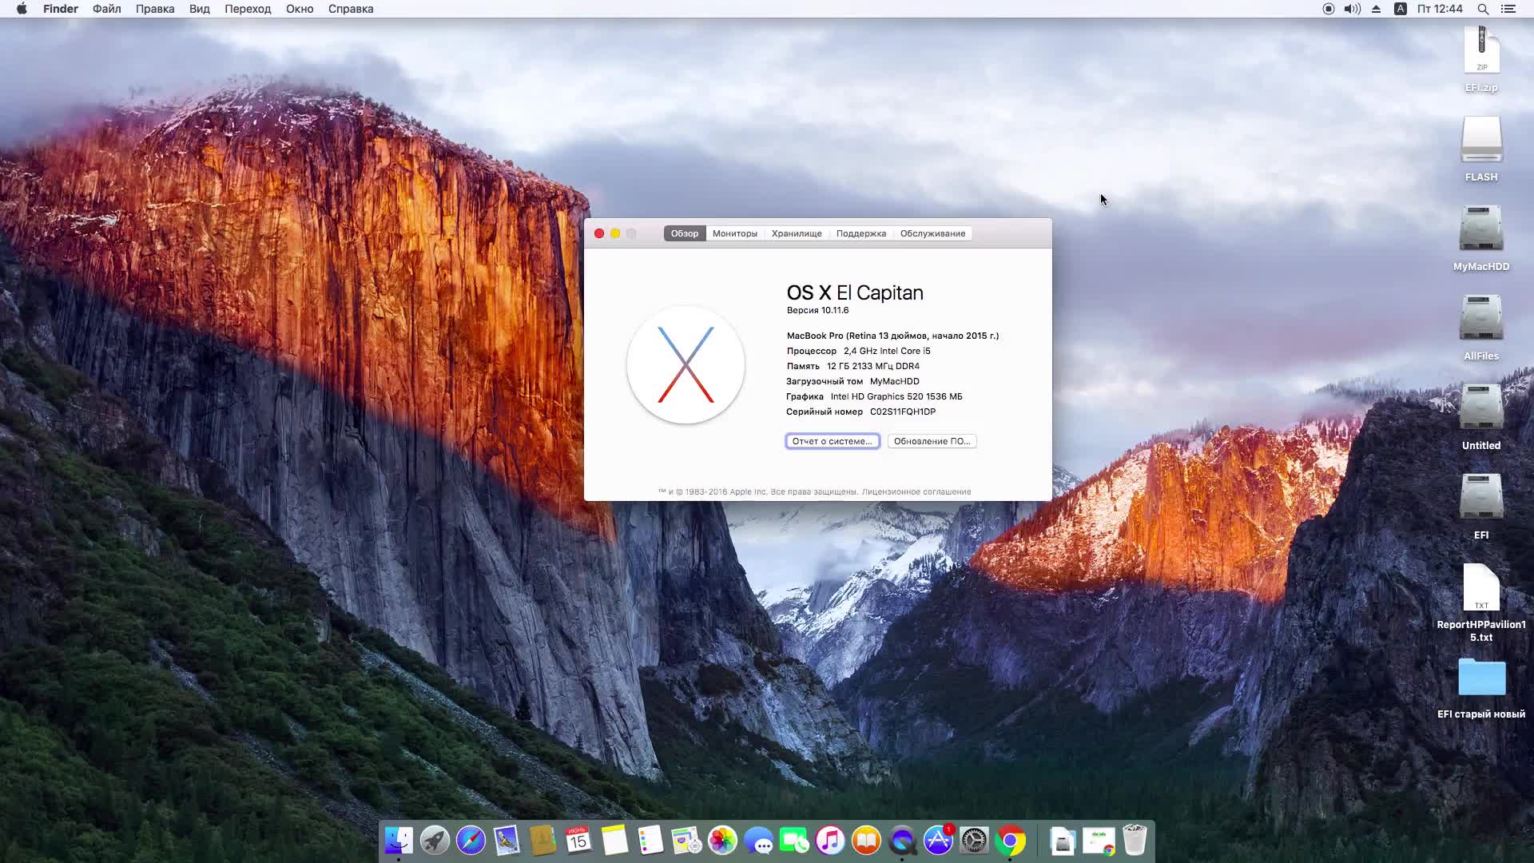1534x863 pixels.
Task: Select FLASH drive on desktop
Action: (x=1481, y=149)
